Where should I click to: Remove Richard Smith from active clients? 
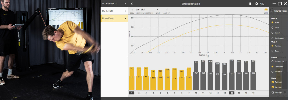pos(125,18)
